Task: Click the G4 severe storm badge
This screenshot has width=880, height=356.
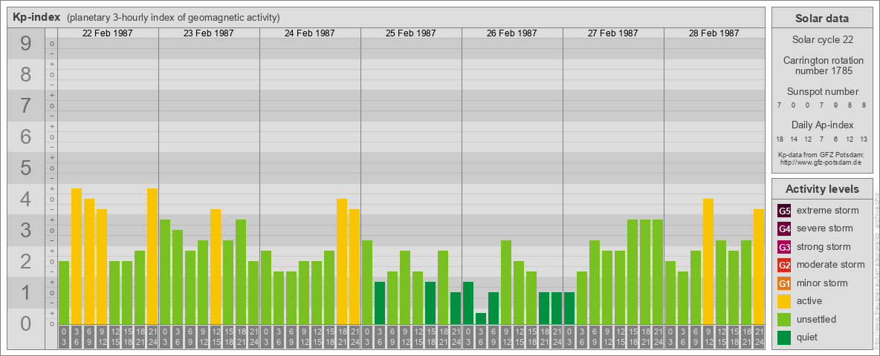Action: tap(784, 228)
